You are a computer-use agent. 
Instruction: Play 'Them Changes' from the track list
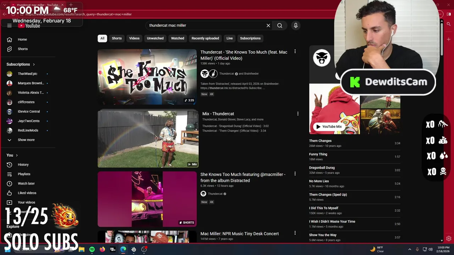(355, 143)
